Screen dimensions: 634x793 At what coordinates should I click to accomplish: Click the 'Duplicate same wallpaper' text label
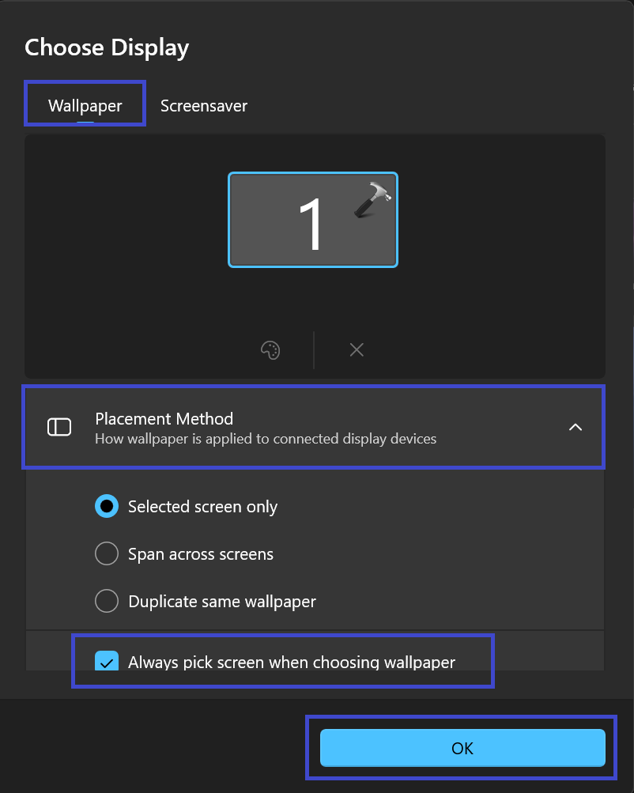pos(222,602)
